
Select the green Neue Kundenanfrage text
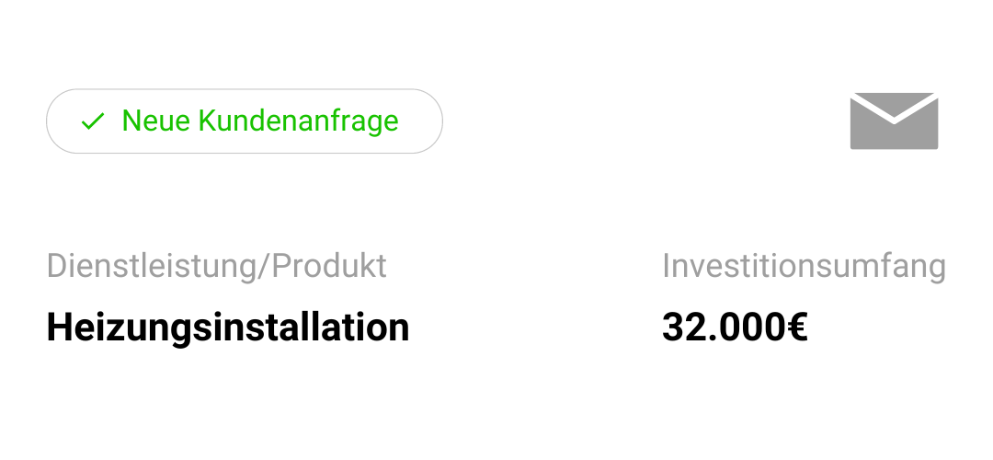(260, 121)
